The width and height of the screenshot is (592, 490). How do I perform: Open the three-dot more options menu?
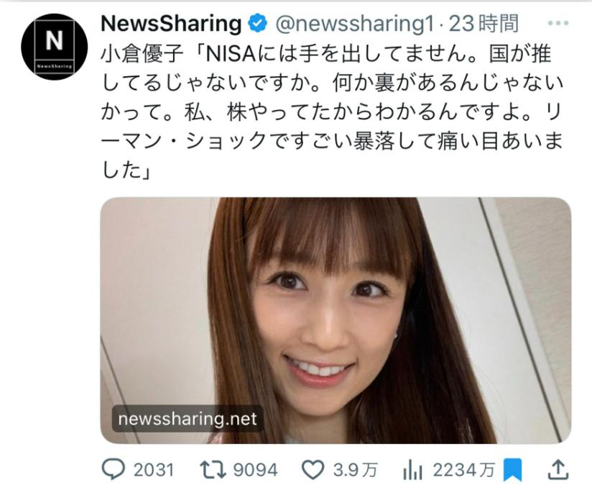pos(558,24)
